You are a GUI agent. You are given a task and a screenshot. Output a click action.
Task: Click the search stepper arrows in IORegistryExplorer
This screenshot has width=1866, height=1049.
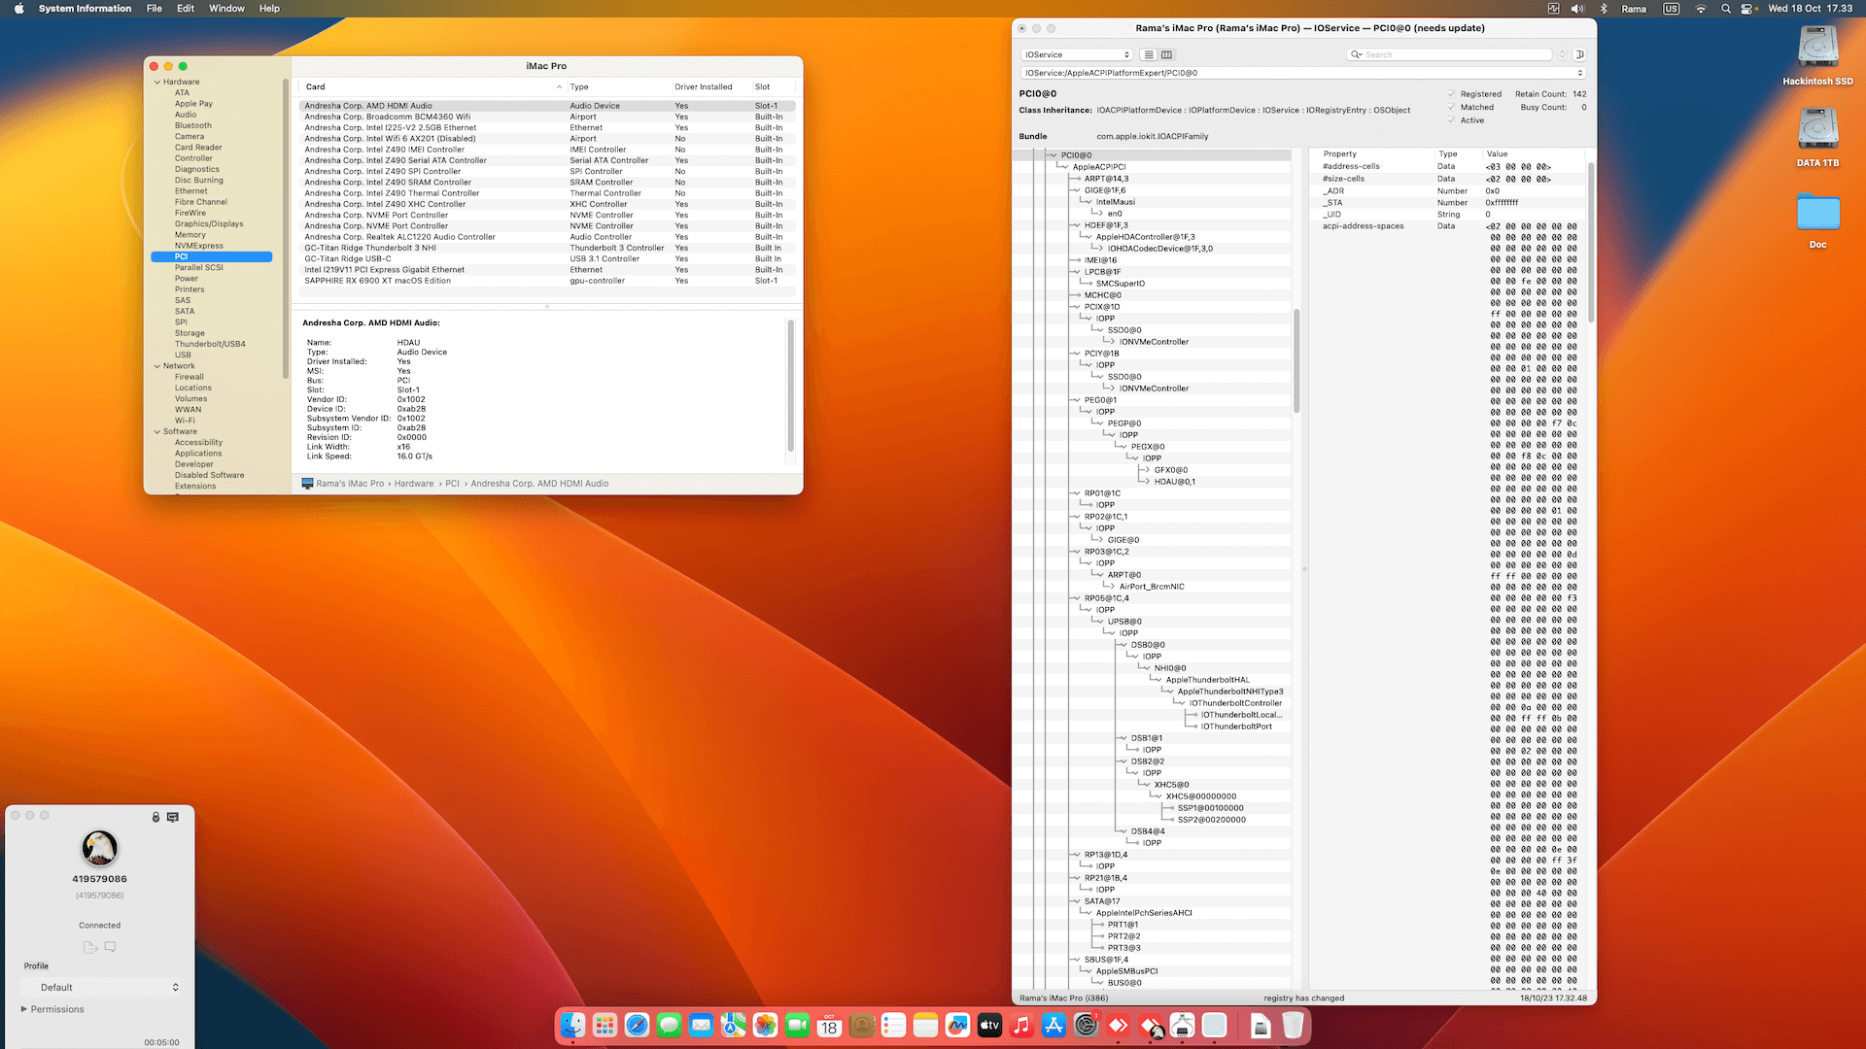[x=1563, y=54]
